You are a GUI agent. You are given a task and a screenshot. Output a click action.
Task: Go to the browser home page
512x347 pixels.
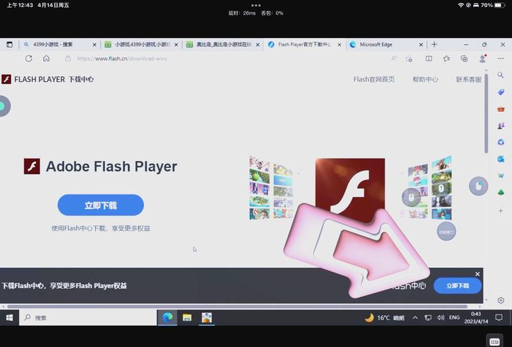[x=47, y=59]
